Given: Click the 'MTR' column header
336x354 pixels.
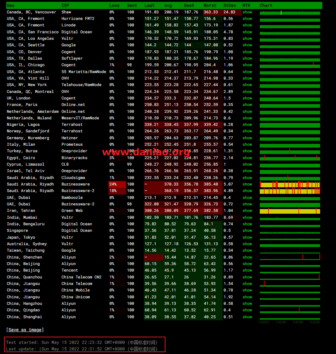Looking at the screenshot, I should [x=246, y=5].
